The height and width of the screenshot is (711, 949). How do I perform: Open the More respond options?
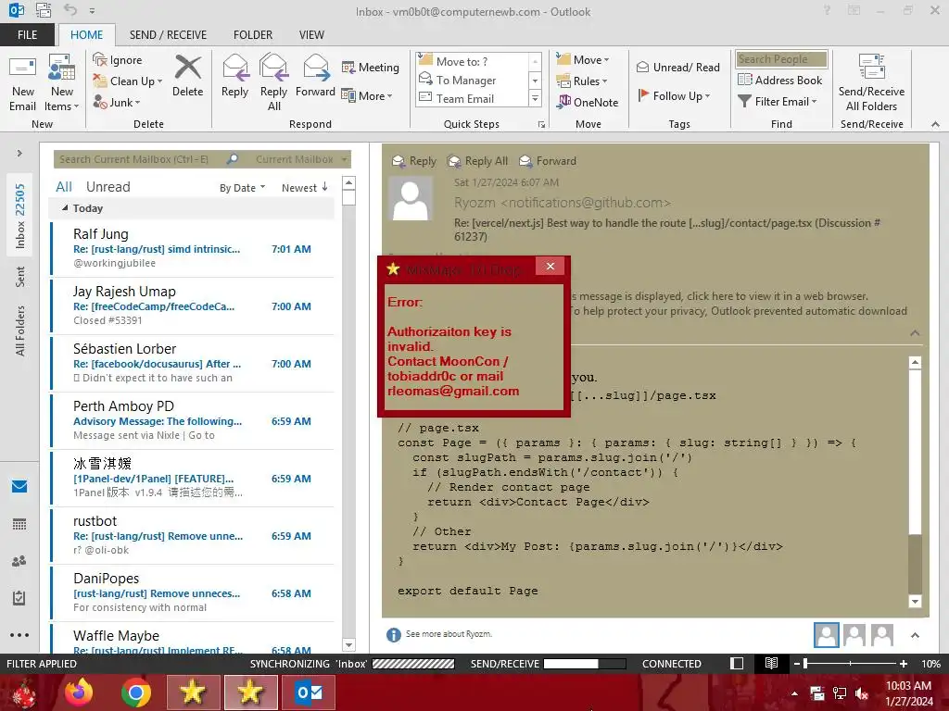point(367,95)
